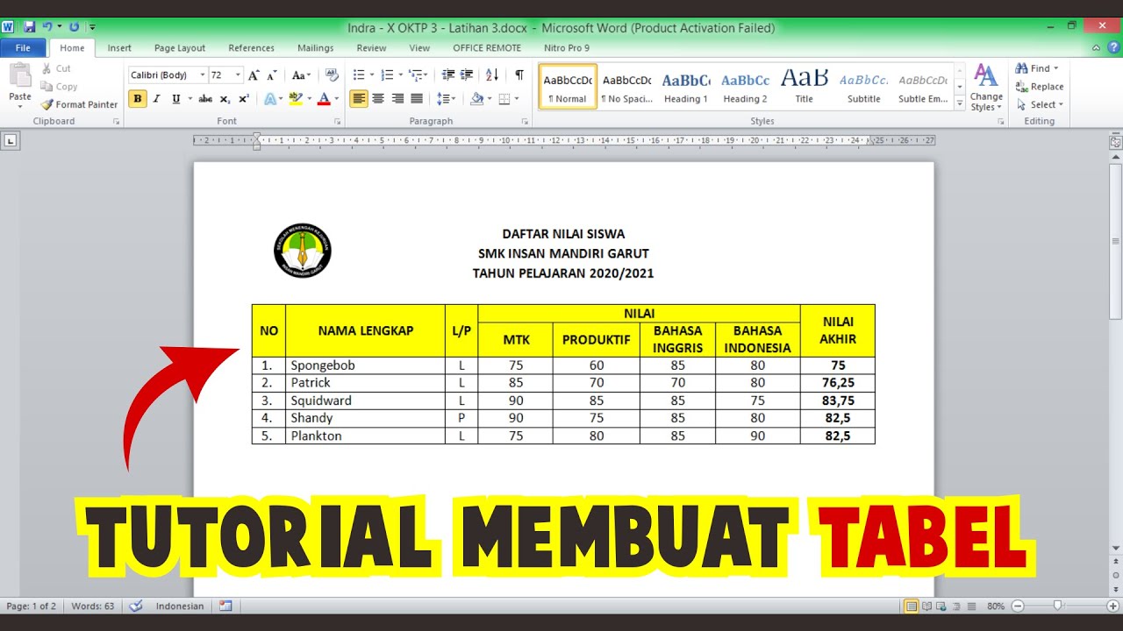
Task: Open the Change Styles dropdown
Action: pos(986,88)
